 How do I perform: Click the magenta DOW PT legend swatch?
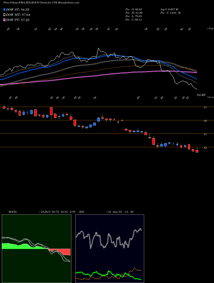[x=4, y=20]
